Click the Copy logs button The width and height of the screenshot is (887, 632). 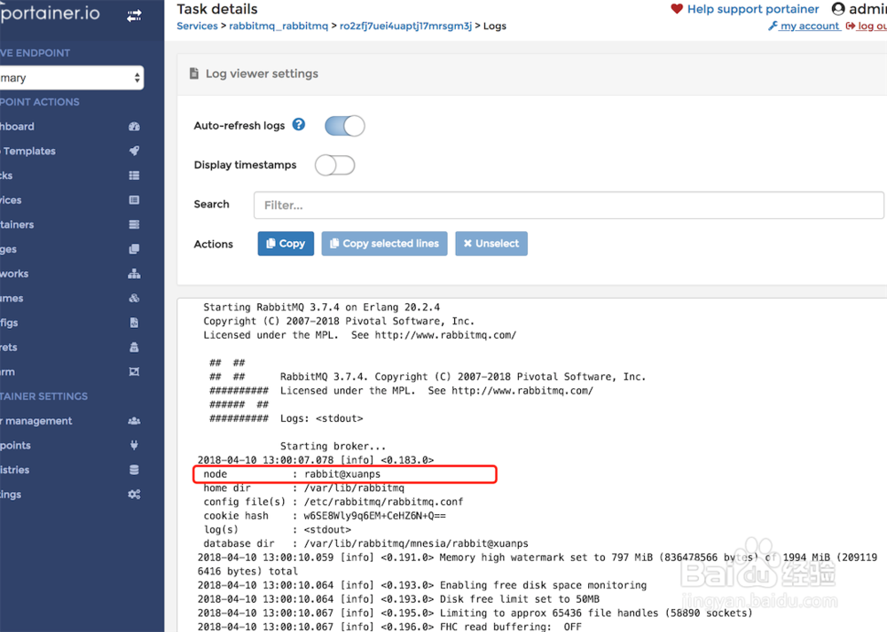(286, 244)
